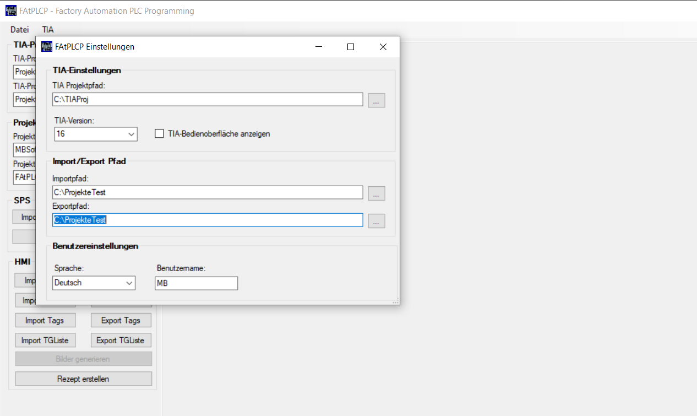Image resolution: width=697 pixels, height=416 pixels.
Task: Click the Import TGListe button
Action: pos(45,341)
